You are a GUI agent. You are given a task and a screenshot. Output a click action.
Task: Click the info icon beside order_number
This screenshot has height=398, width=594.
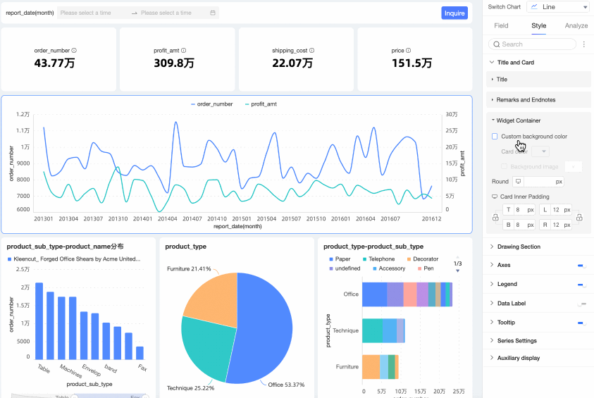(x=74, y=50)
